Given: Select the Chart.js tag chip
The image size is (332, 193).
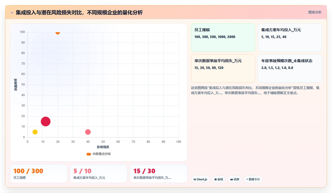Looking at the screenshot, I should pyautogui.click(x=200, y=179).
